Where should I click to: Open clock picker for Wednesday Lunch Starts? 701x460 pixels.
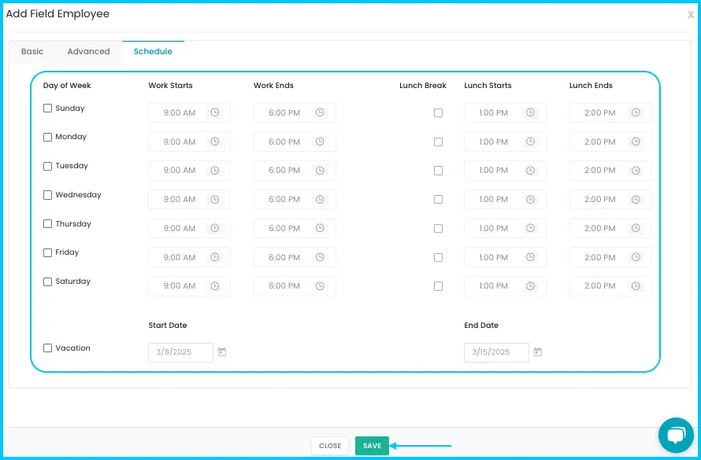[x=531, y=200]
